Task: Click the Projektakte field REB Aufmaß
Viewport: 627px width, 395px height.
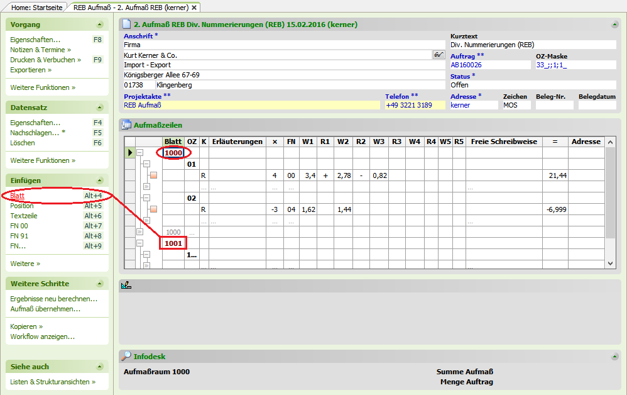Action: (x=251, y=105)
